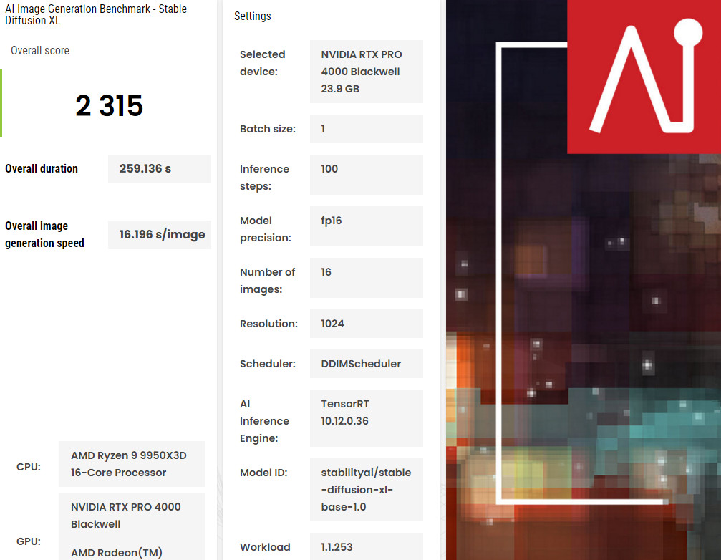
Task: Click the red AI logo icon
Action: click(644, 77)
